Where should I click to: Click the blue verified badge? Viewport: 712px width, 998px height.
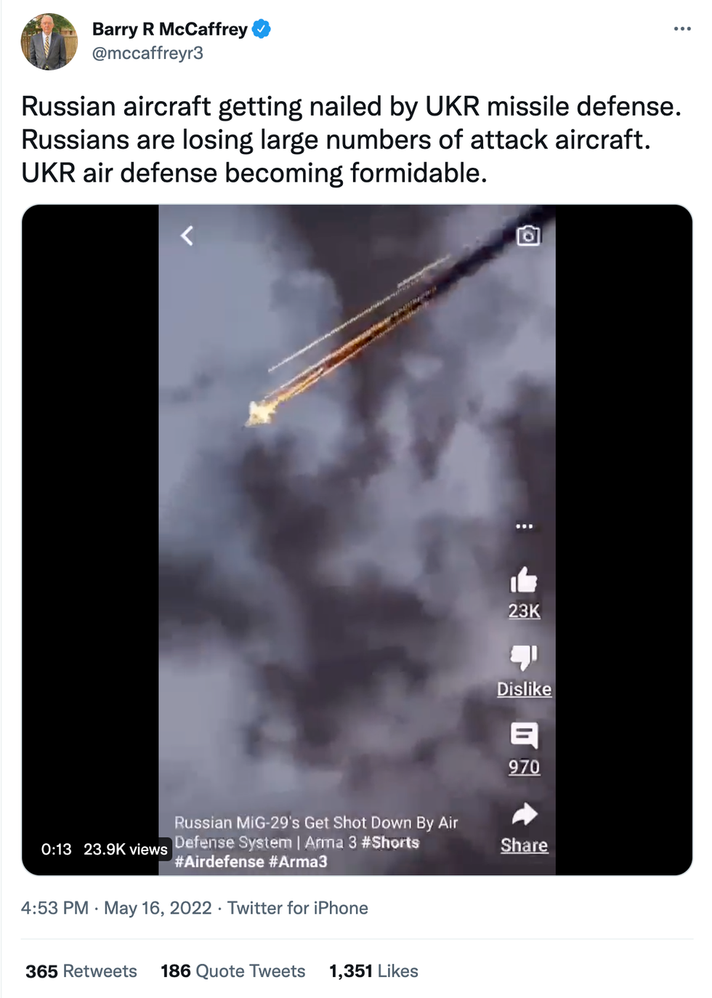click(262, 29)
